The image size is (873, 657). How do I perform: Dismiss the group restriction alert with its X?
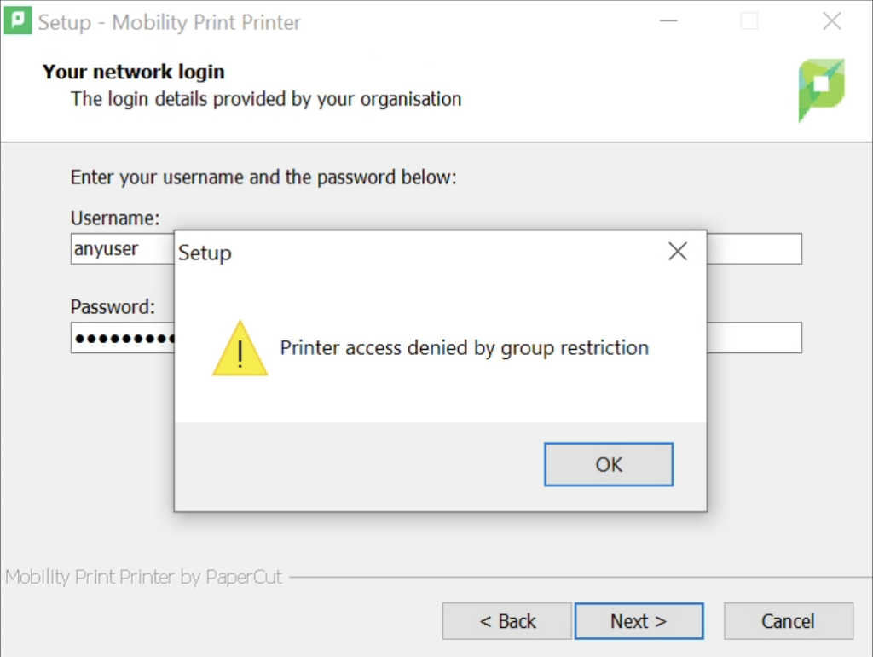tap(678, 251)
